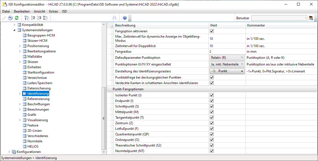Expand the Positionierung tree node
The height and width of the screenshot is (161, 318).
tap(20, 46)
